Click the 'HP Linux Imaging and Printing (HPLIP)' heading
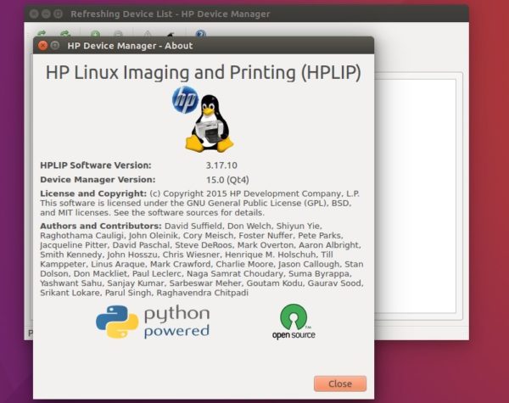 click(204, 72)
